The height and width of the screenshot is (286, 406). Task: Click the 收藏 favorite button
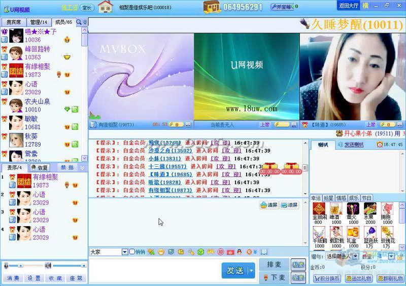55,278
